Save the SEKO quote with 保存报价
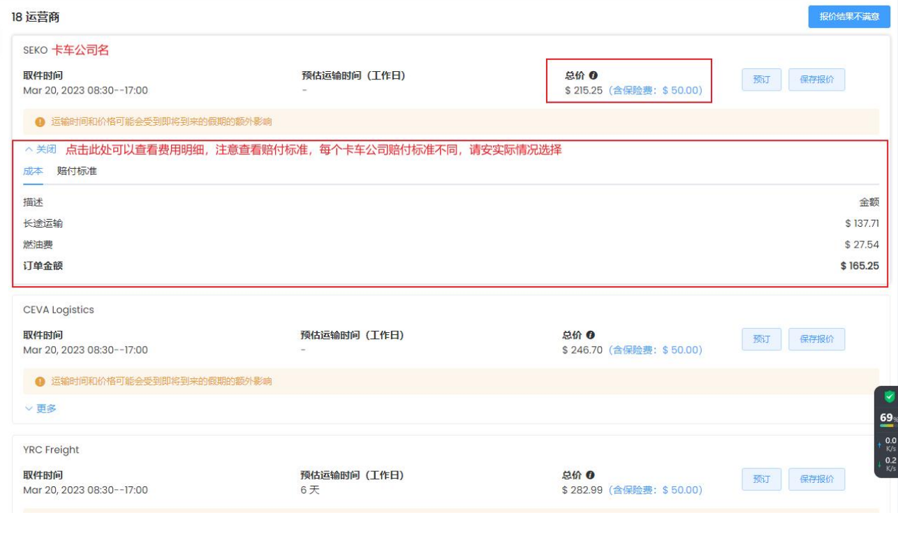This screenshot has height=552, width=898. click(816, 80)
